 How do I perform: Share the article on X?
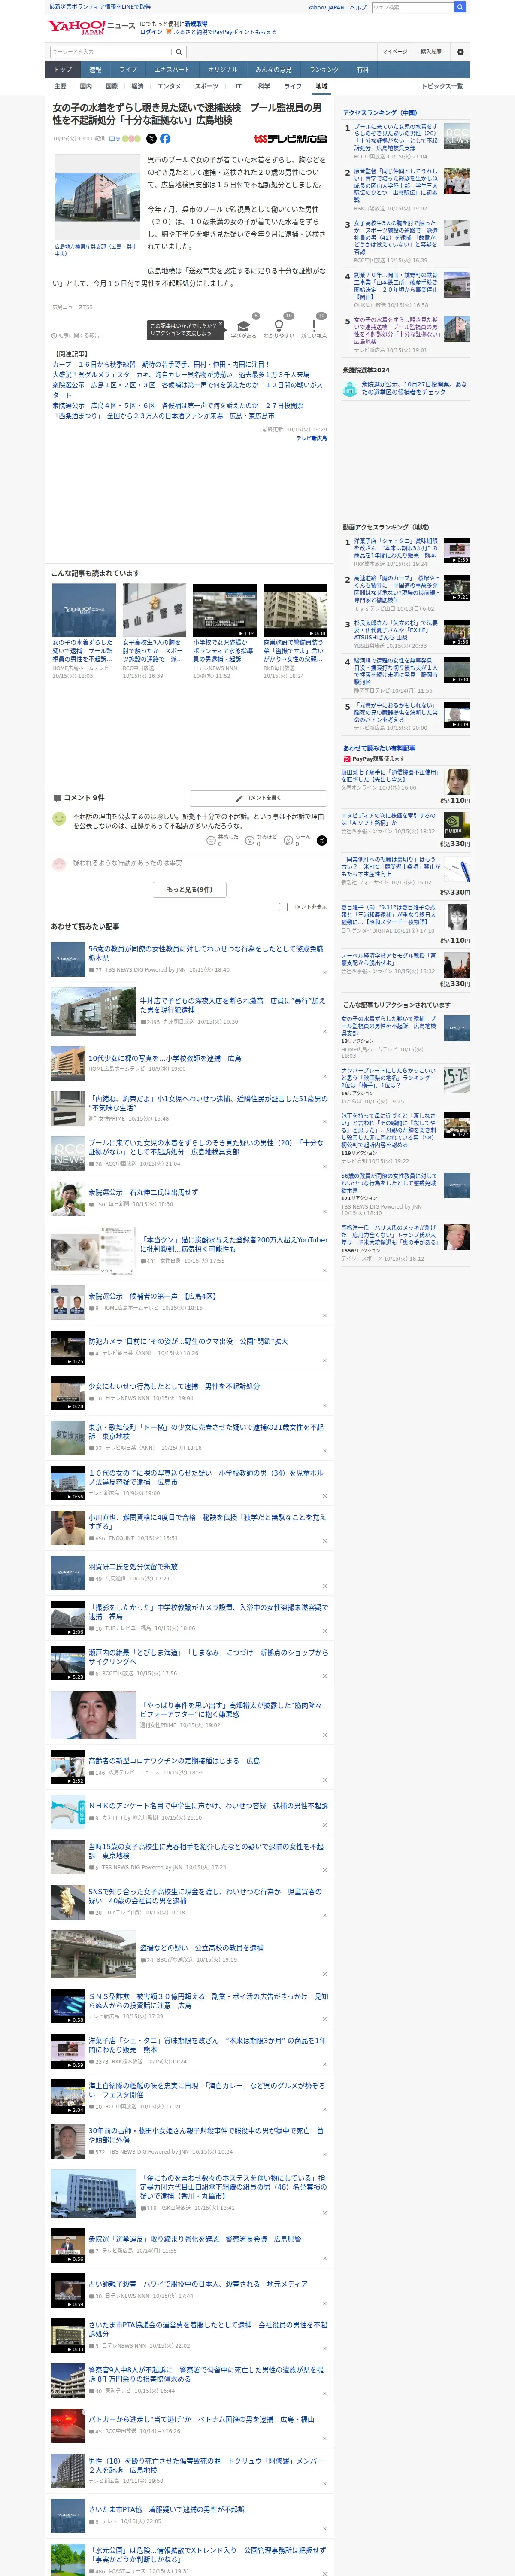(151, 139)
